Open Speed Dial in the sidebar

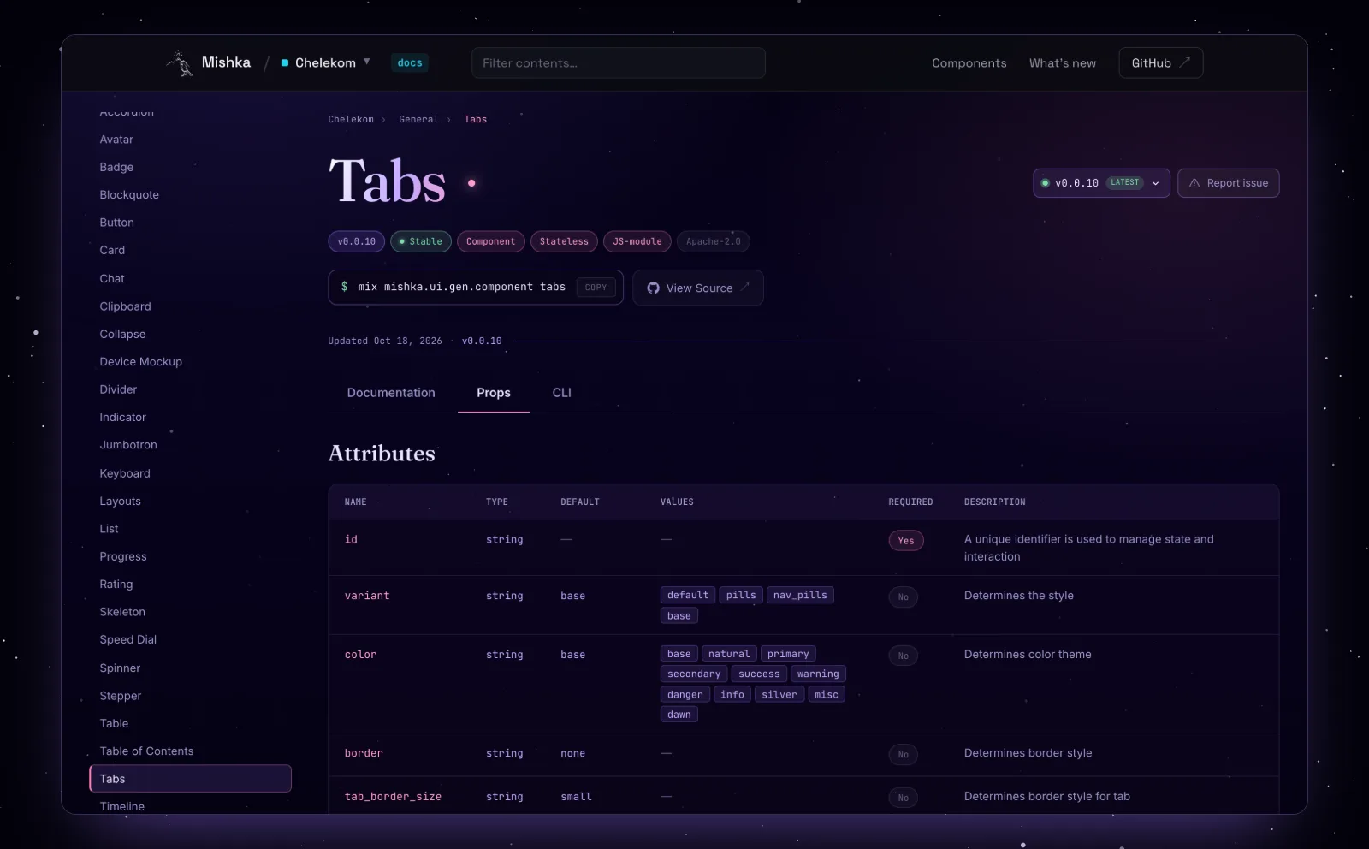[127, 639]
